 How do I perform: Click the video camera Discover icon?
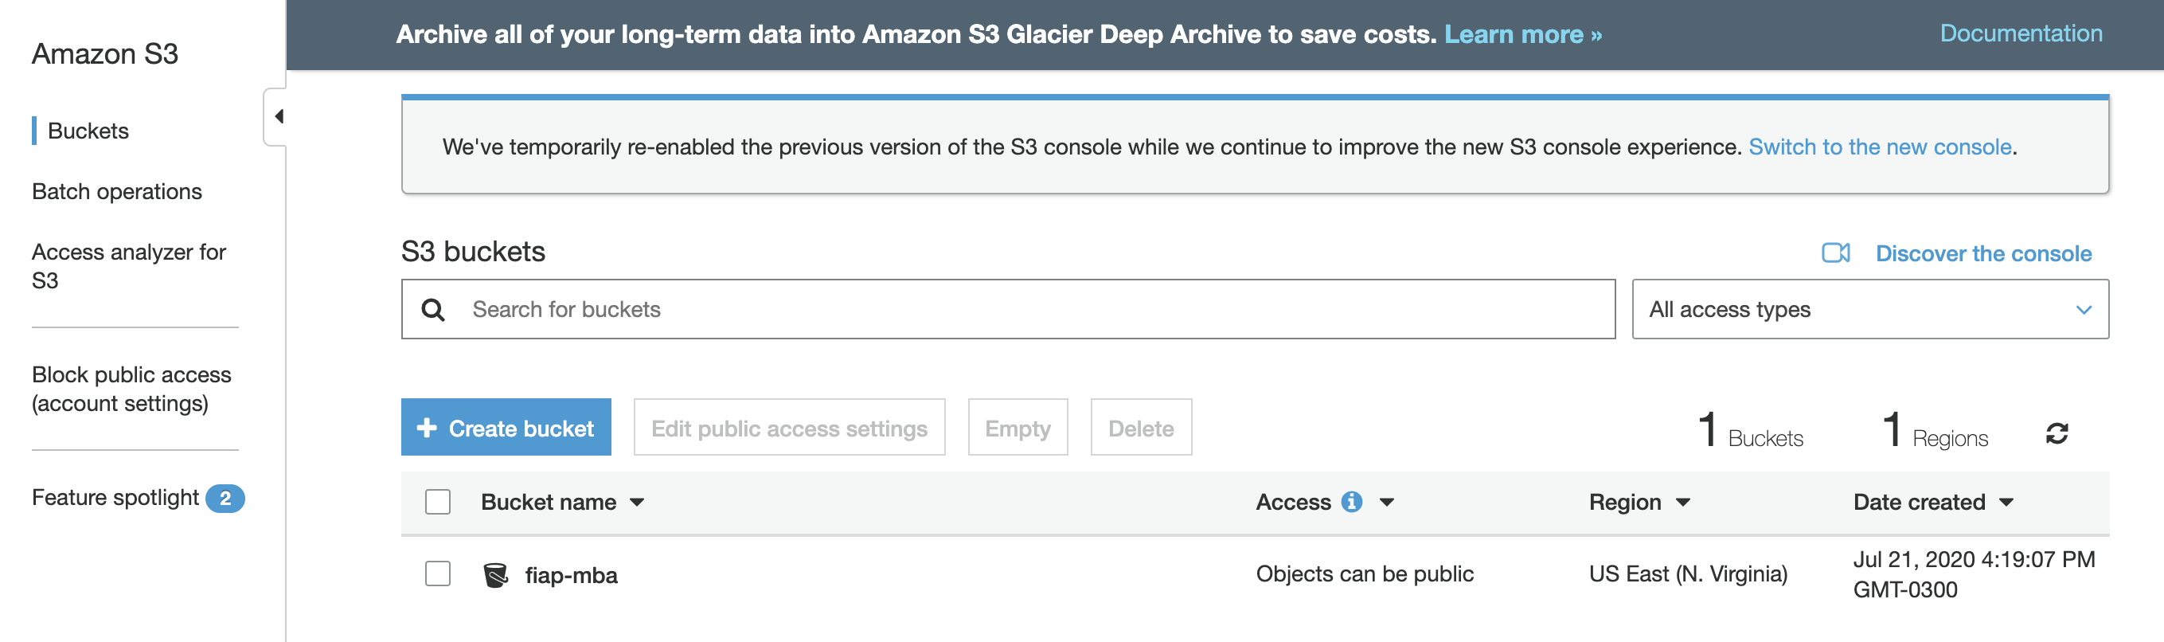point(1835,253)
